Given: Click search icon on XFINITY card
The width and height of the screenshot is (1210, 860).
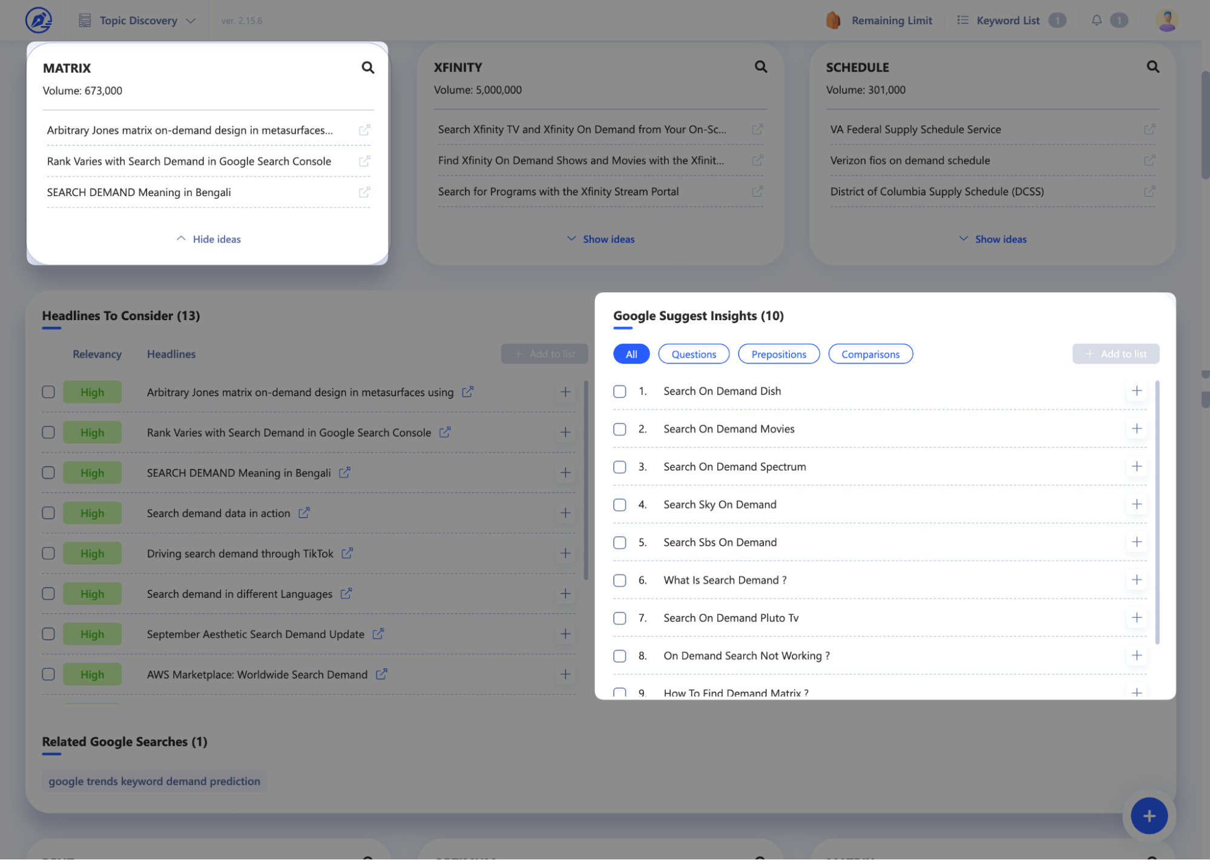Looking at the screenshot, I should (x=760, y=67).
